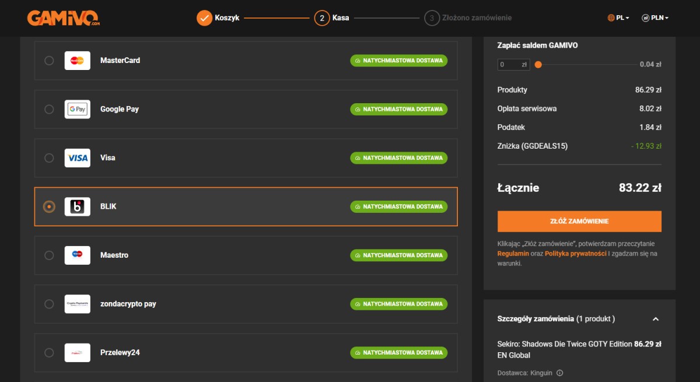The width and height of the screenshot is (700, 382).
Task: Click zondacrypto pay instant delivery badge
Action: point(399,304)
